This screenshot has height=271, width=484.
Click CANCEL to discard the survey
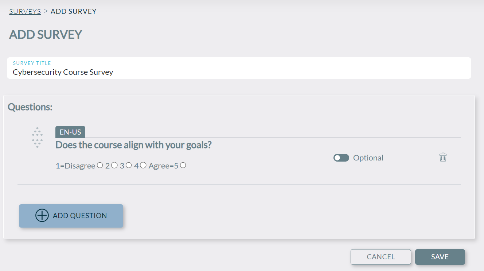pyautogui.click(x=380, y=257)
